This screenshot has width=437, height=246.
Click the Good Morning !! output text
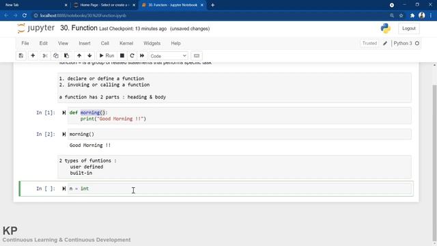pyautogui.click(x=89, y=146)
